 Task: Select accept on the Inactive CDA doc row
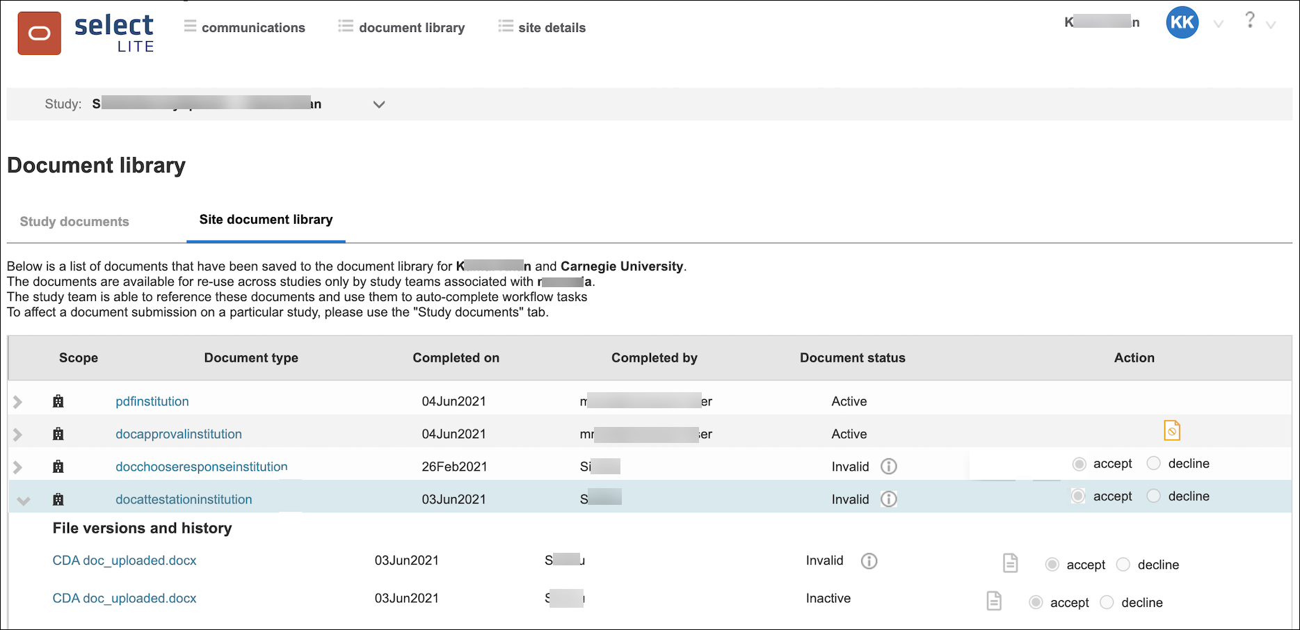click(1036, 602)
